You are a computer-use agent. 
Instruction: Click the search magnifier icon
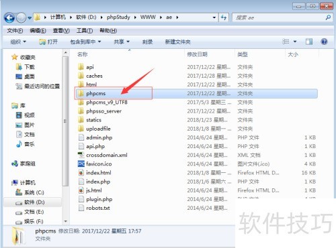pos(328,17)
